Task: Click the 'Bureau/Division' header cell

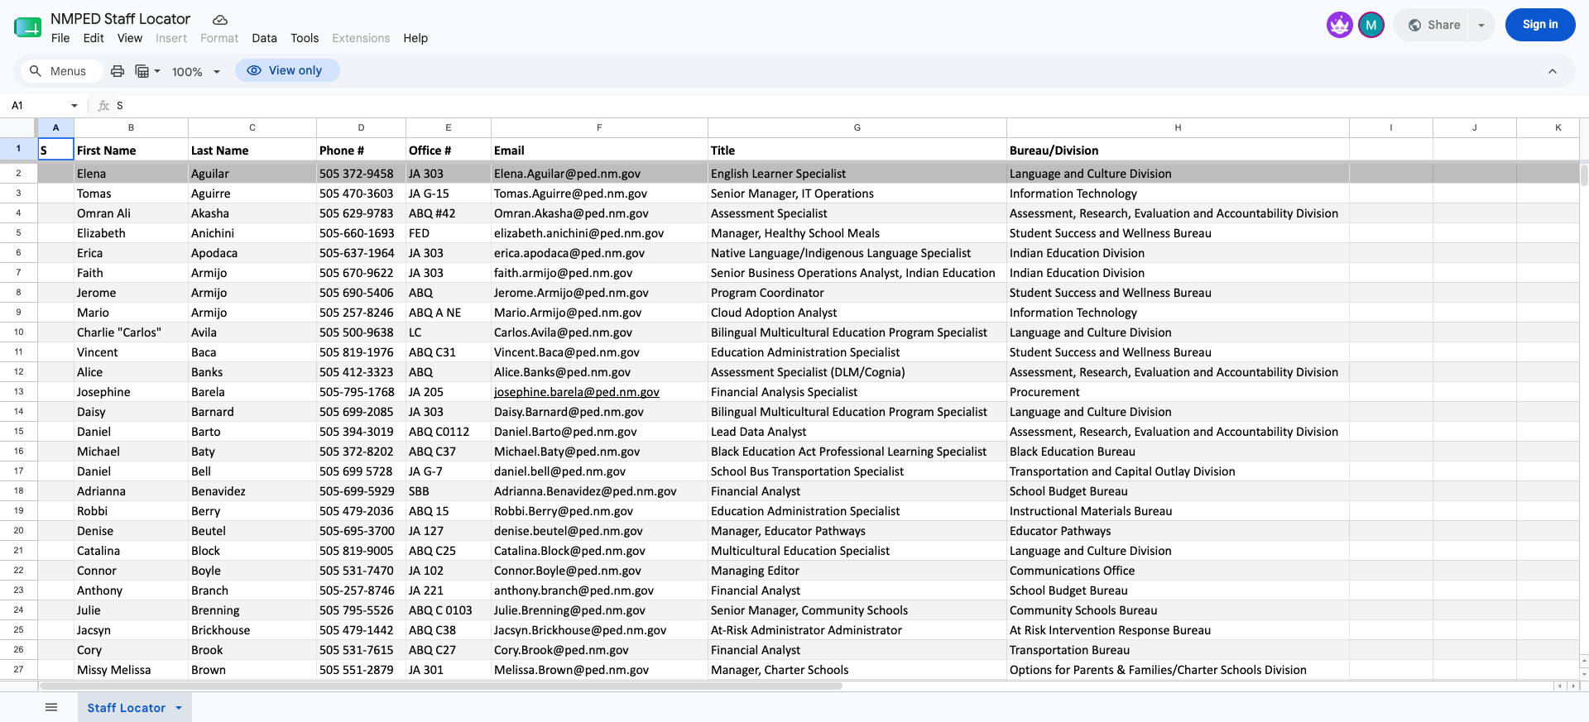Action: click(x=1178, y=151)
